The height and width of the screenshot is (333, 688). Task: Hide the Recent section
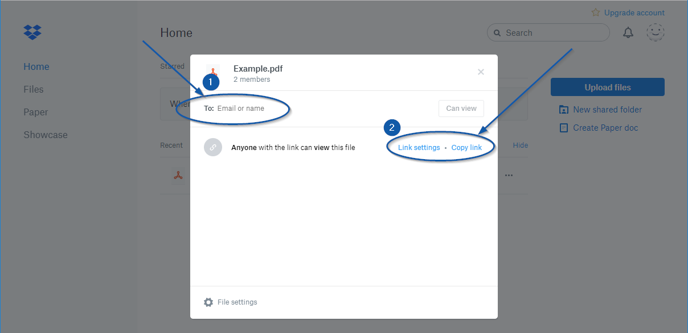click(x=520, y=145)
